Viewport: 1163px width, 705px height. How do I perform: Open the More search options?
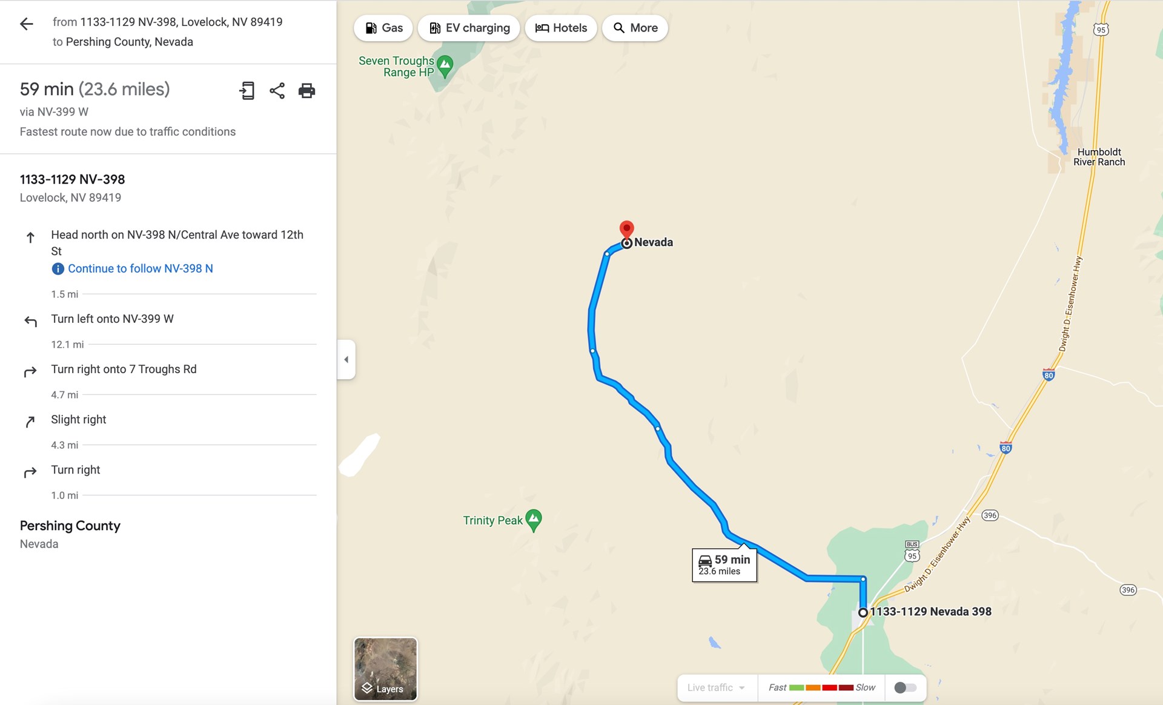(x=635, y=28)
